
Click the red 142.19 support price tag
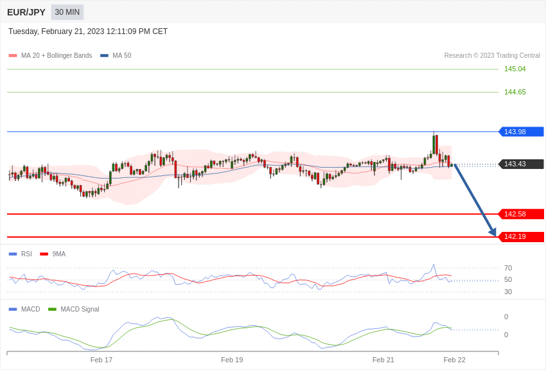pos(522,236)
